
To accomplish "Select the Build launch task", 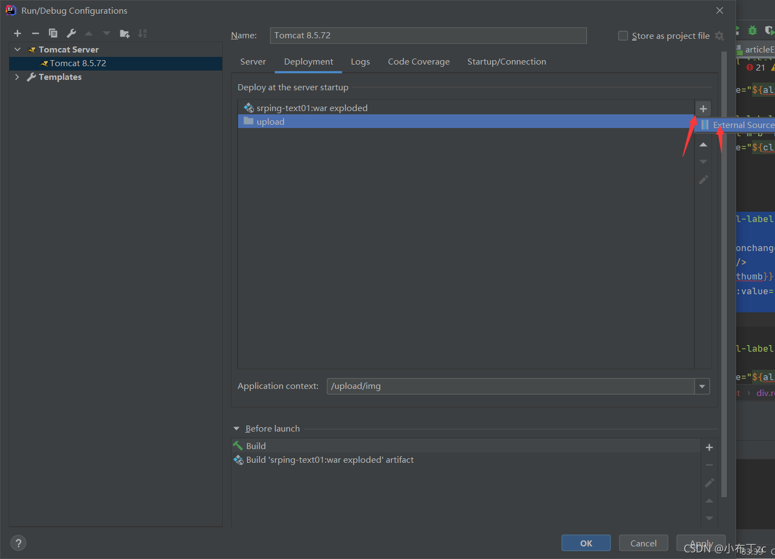I will [466, 446].
